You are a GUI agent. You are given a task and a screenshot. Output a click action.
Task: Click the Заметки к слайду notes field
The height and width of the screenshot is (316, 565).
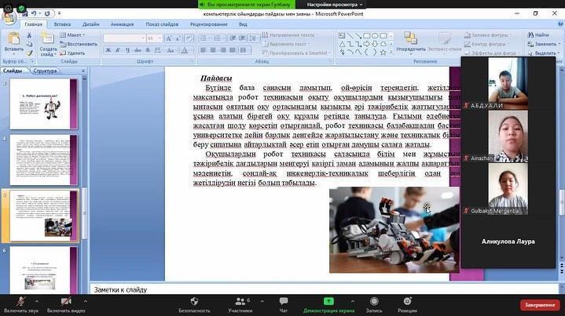point(275,289)
